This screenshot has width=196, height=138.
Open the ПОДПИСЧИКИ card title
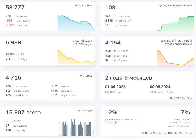pos(83,6)
